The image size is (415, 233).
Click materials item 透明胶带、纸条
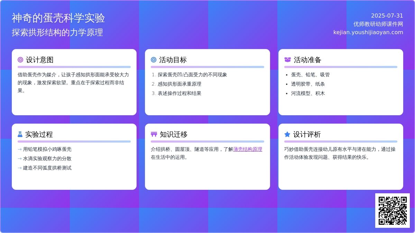(x=308, y=84)
